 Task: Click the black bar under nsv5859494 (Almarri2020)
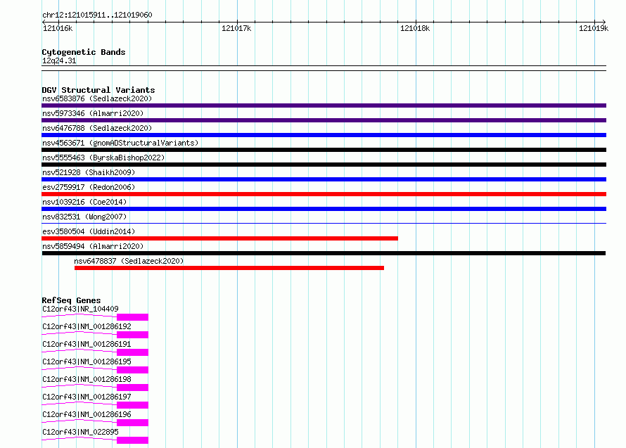324,253
